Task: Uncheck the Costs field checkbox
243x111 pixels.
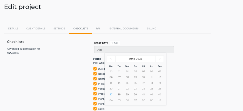Action: click(x=95, y=109)
